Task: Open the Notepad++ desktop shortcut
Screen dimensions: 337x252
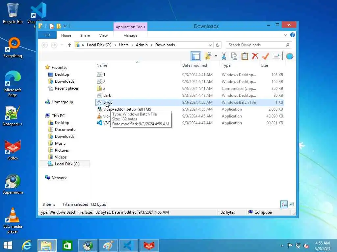Action: pos(13,116)
